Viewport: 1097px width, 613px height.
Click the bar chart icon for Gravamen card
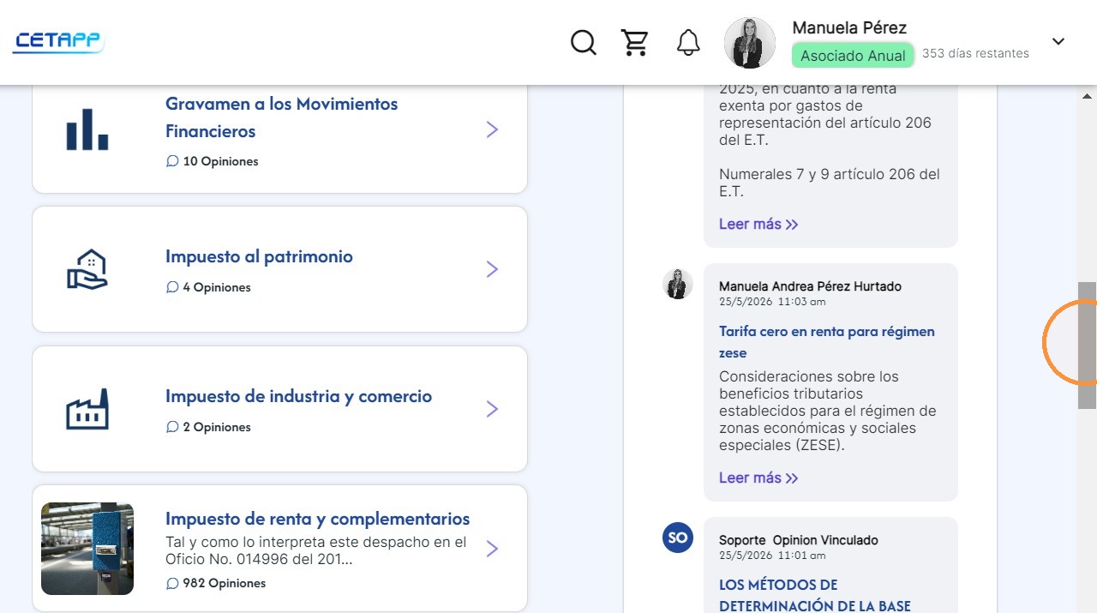(x=87, y=129)
